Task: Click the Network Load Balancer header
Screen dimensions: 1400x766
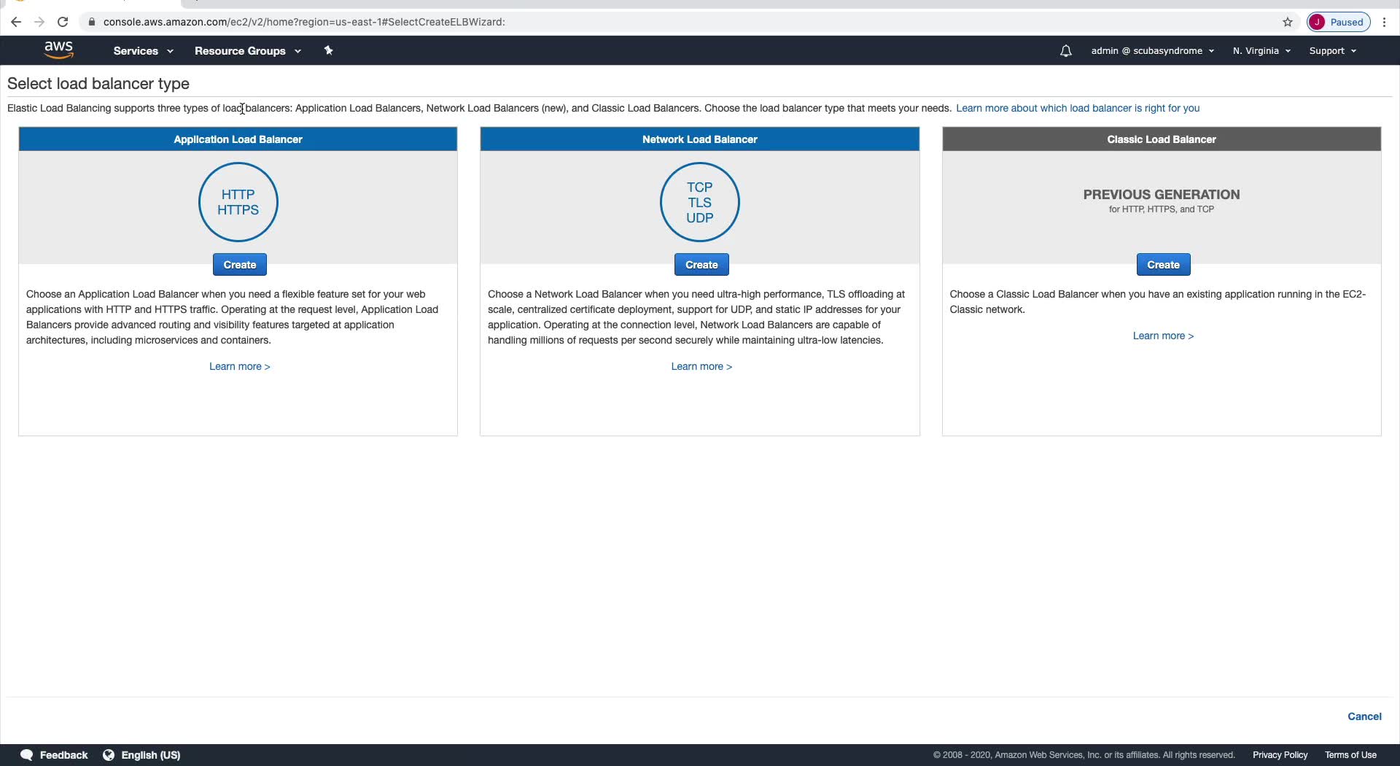Action: coord(700,139)
